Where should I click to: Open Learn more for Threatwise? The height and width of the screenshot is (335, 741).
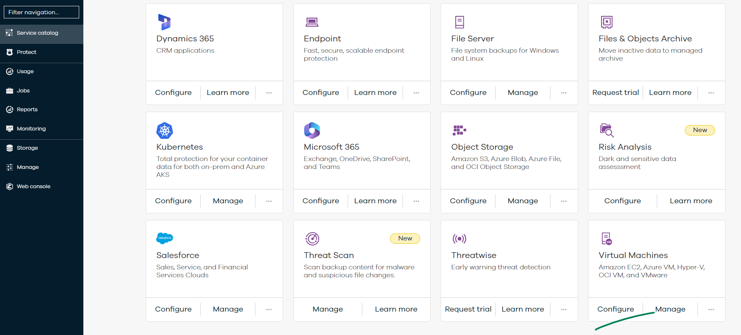523,309
